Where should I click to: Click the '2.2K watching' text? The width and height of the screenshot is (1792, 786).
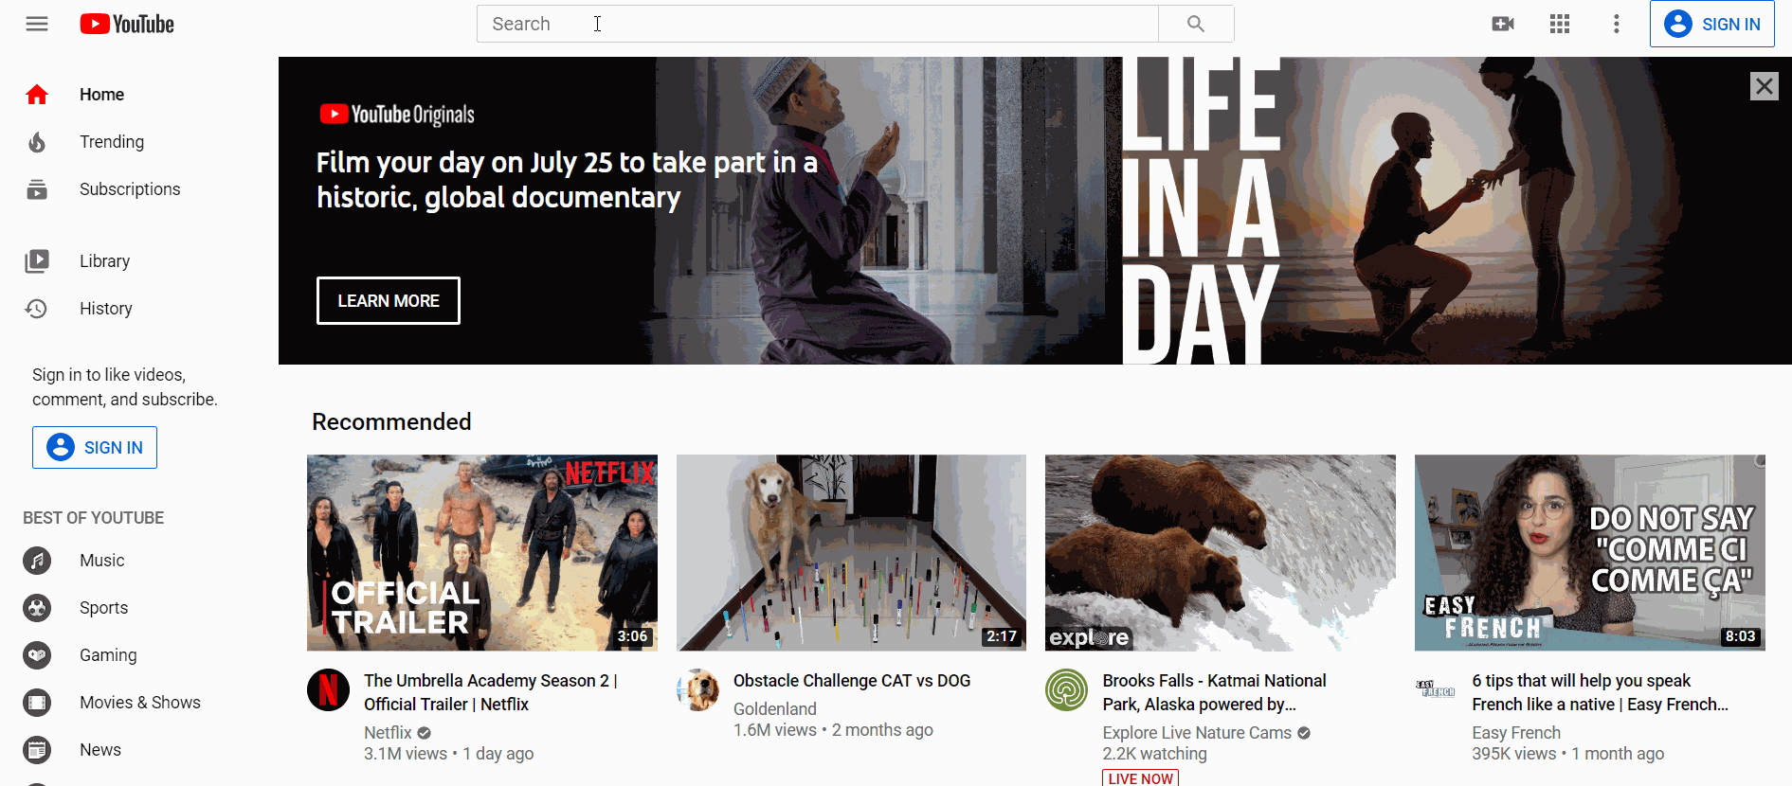point(1154,754)
